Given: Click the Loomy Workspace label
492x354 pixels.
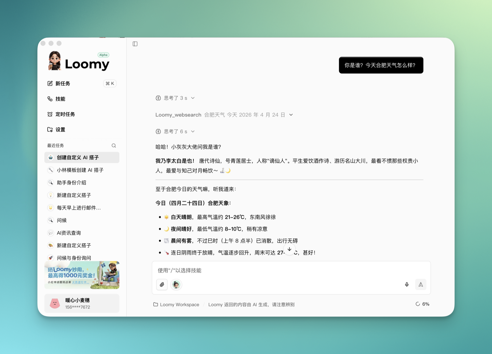Looking at the screenshot, I should [180, 304].
